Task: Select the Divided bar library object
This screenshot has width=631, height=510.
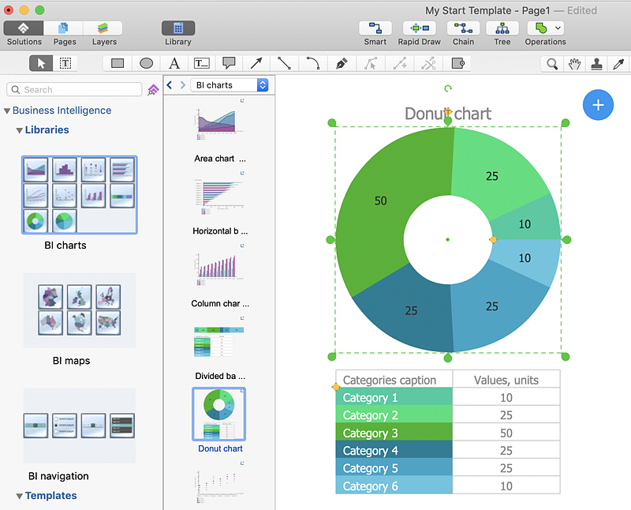Action: point(219,340)
